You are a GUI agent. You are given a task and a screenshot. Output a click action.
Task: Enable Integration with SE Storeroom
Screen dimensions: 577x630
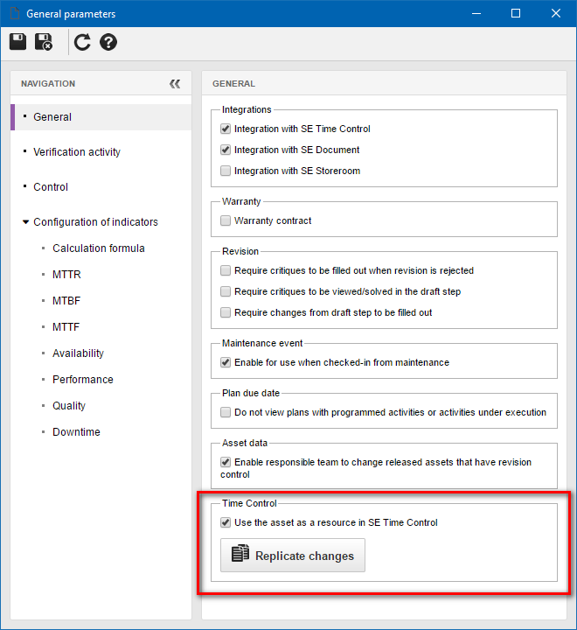pos(226,171)
